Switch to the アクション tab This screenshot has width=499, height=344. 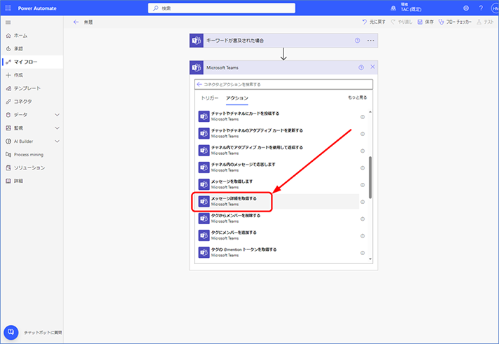tap(237, 98)
